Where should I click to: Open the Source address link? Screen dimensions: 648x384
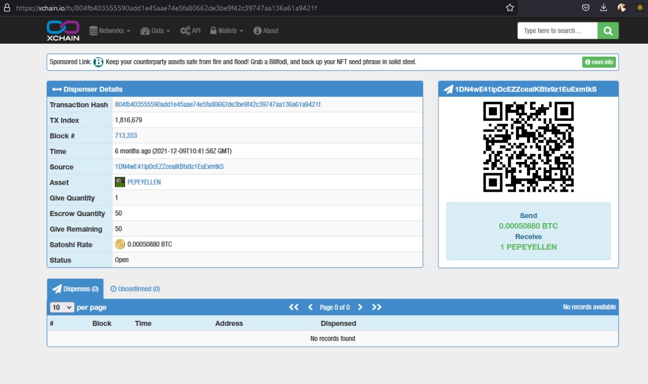(169, 166)
